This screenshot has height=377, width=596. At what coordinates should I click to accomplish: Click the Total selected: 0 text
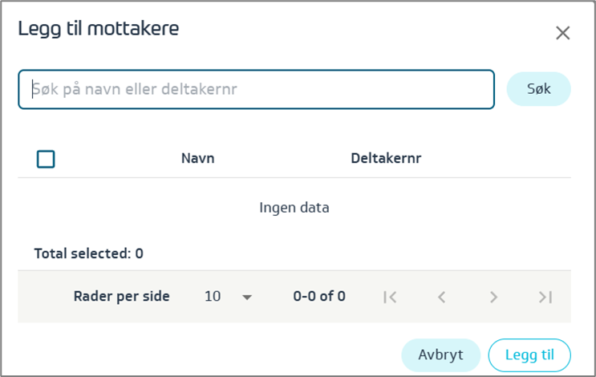88,254
